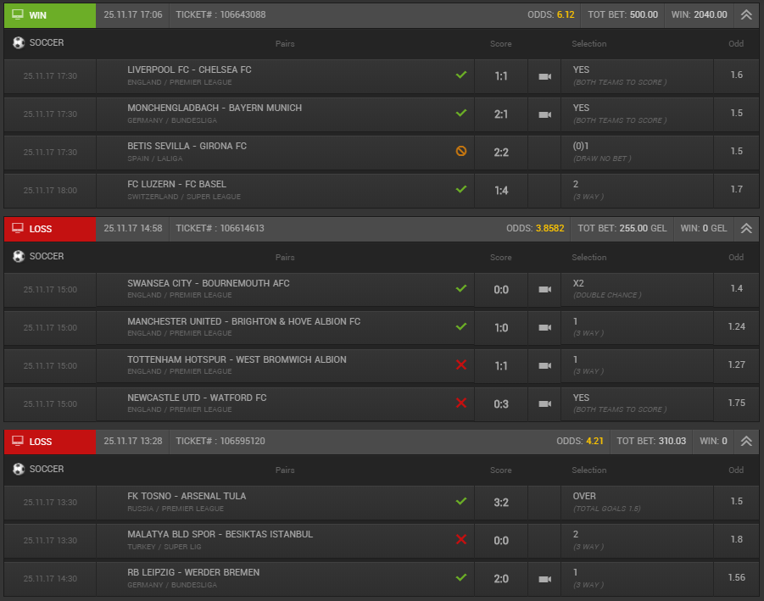The image size is (764, 601).
Task: Select the FK TOSNO - ARSENAL TULA match
Action: pos(187,496)
